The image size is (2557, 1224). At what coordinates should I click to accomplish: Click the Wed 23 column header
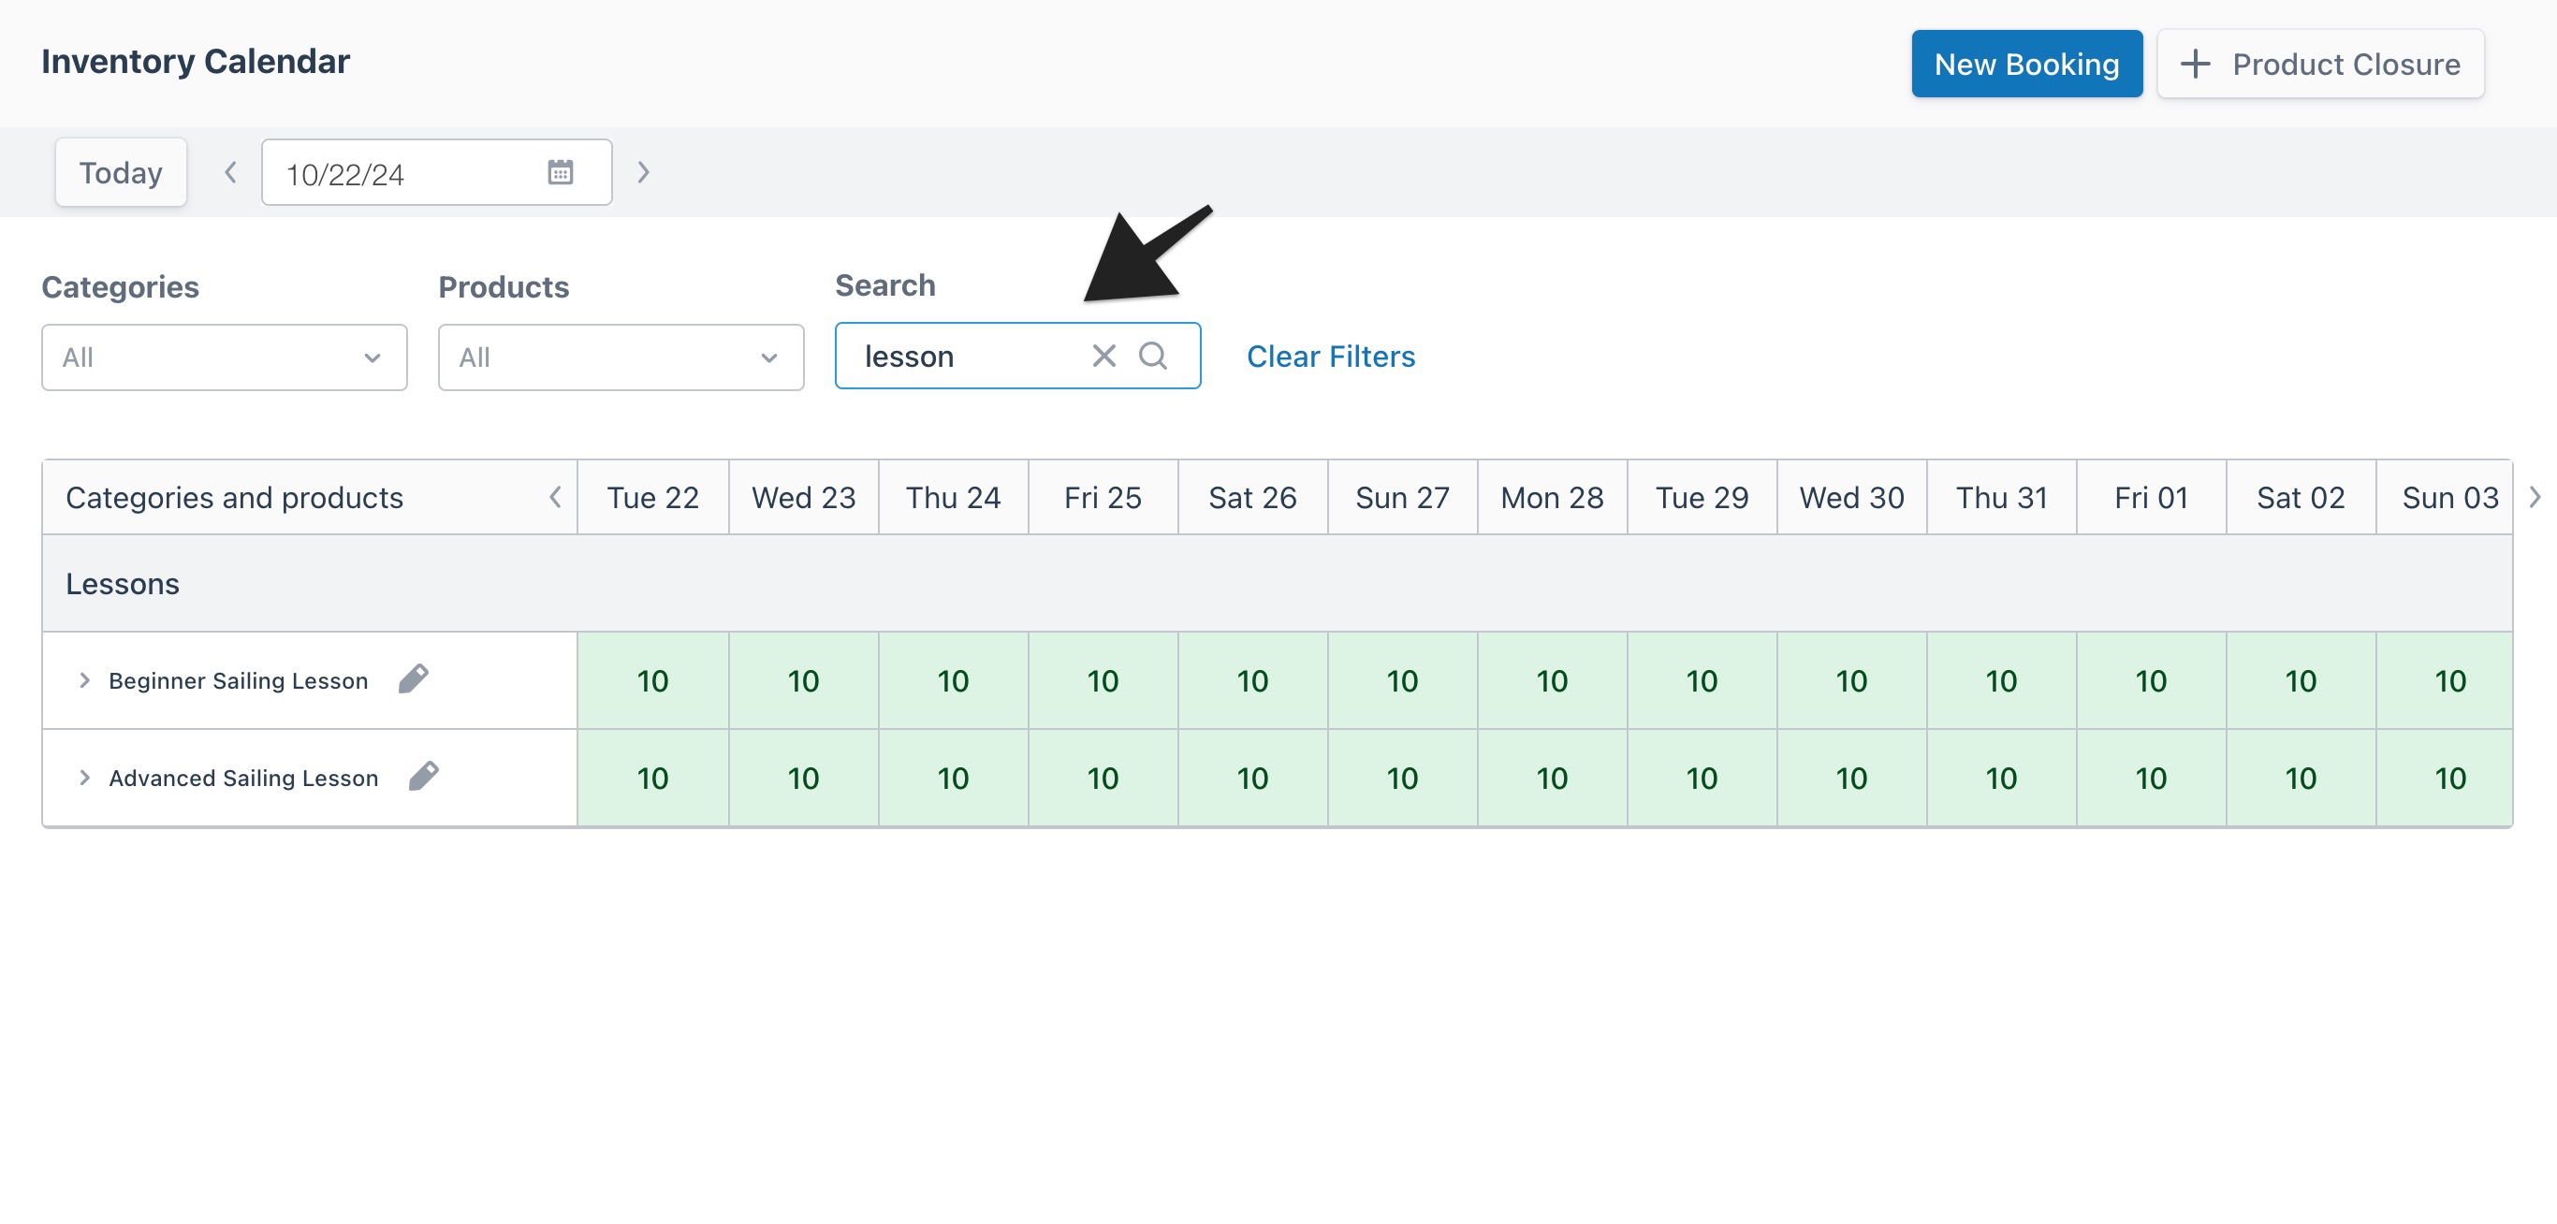(x=804, y=497)
